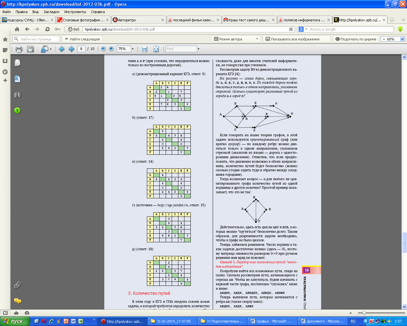407x326 pixels.
Task: Open the Веб address badge
Action: pos(74,29)
